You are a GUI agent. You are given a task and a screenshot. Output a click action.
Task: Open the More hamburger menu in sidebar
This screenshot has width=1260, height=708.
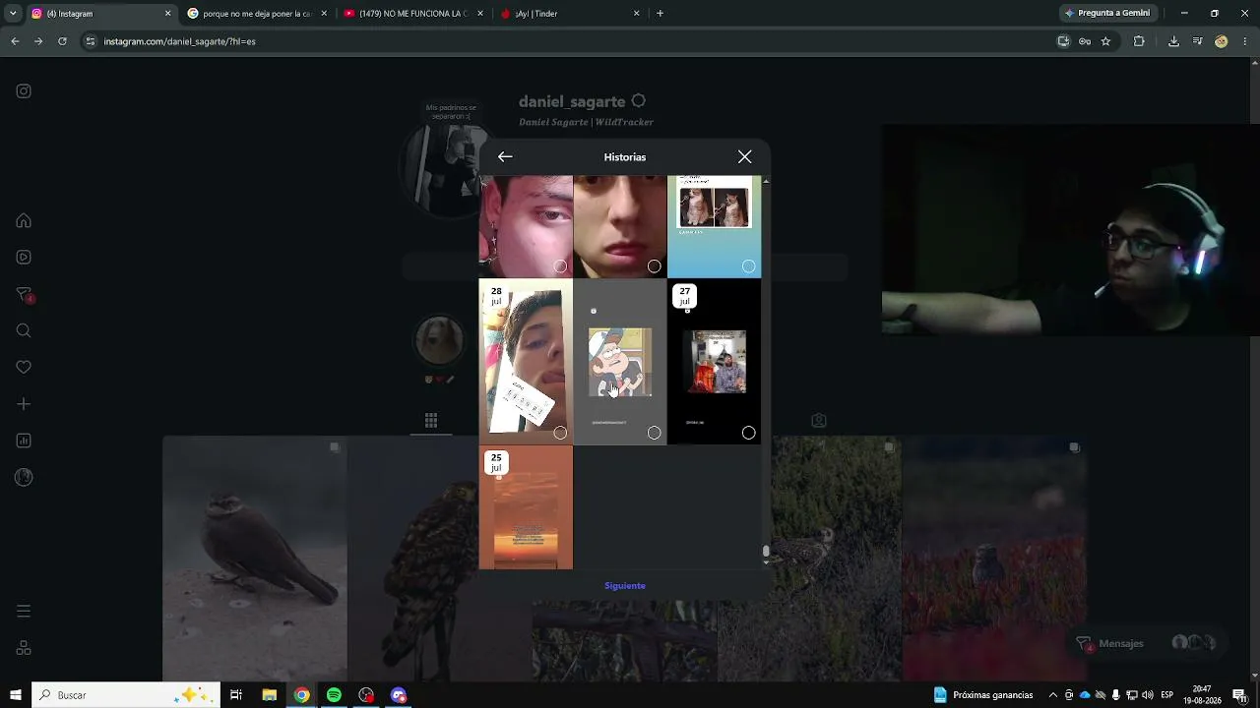coord(24,612)
